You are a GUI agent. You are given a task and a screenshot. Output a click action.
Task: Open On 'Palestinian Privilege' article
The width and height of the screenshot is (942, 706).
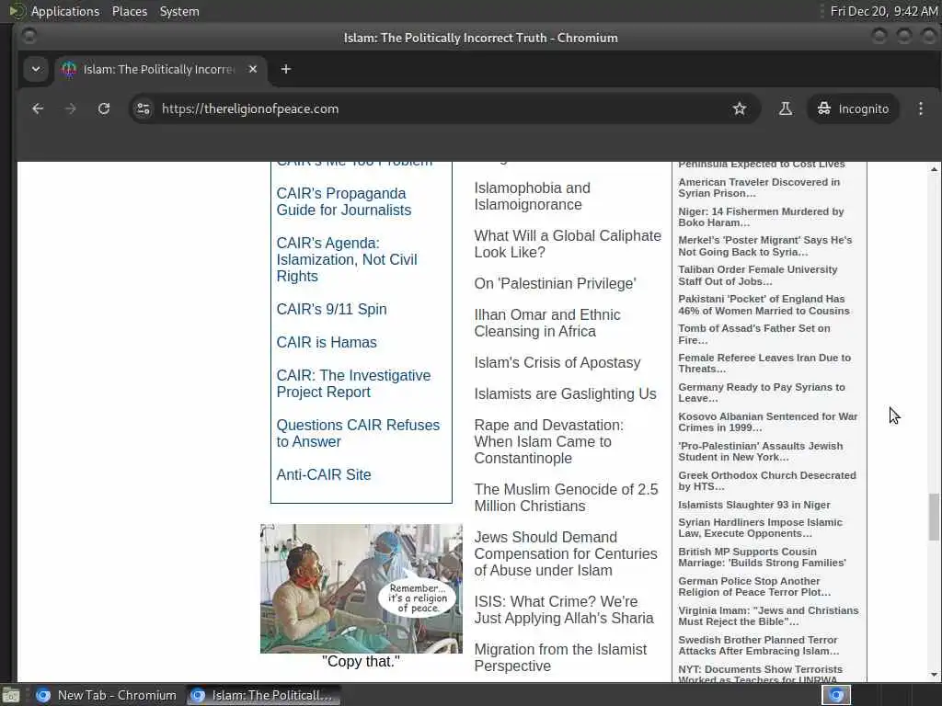(555, 283)
